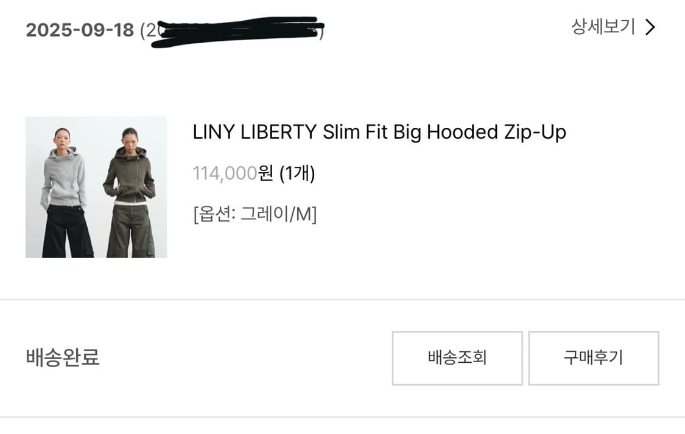The image size is (685, 434).
Task: Open order details via 상세보기 link
Action: pos(613,27)
